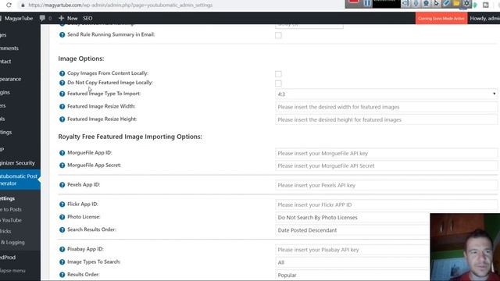Stop recording with the red recorder button
Image resolution: width=500 pixels, height=281 pixels.
[353, 2]
